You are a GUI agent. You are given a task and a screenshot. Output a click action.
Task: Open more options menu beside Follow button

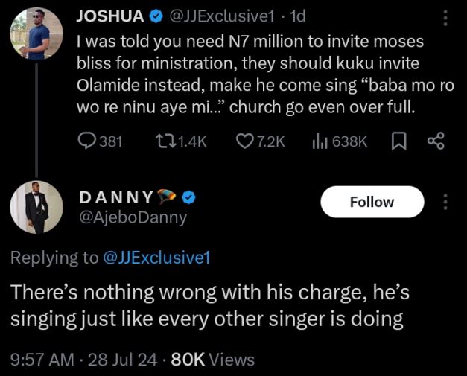pos(445,202)
